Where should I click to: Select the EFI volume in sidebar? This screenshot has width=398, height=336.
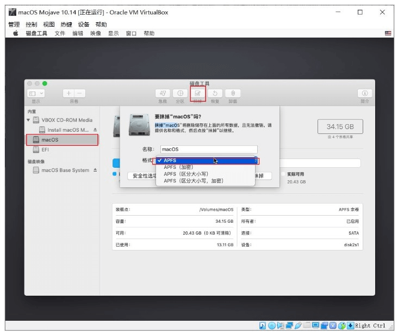click(45, 150)
